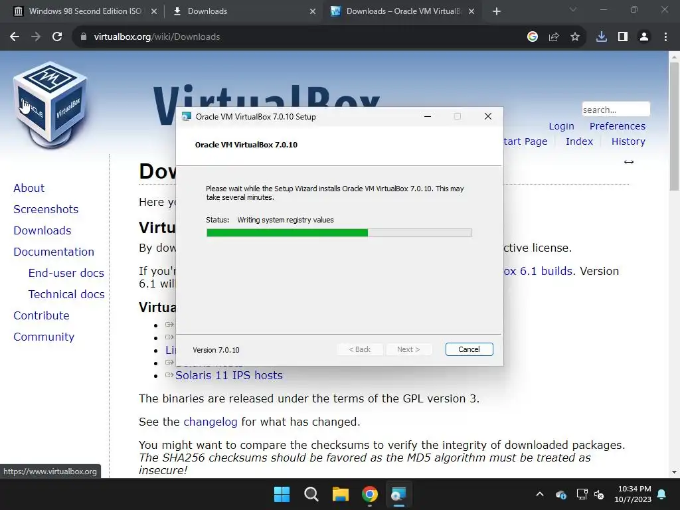Close the Downloads tab
The height and width of the screenshot is (510, 680).
click(313, 11)
